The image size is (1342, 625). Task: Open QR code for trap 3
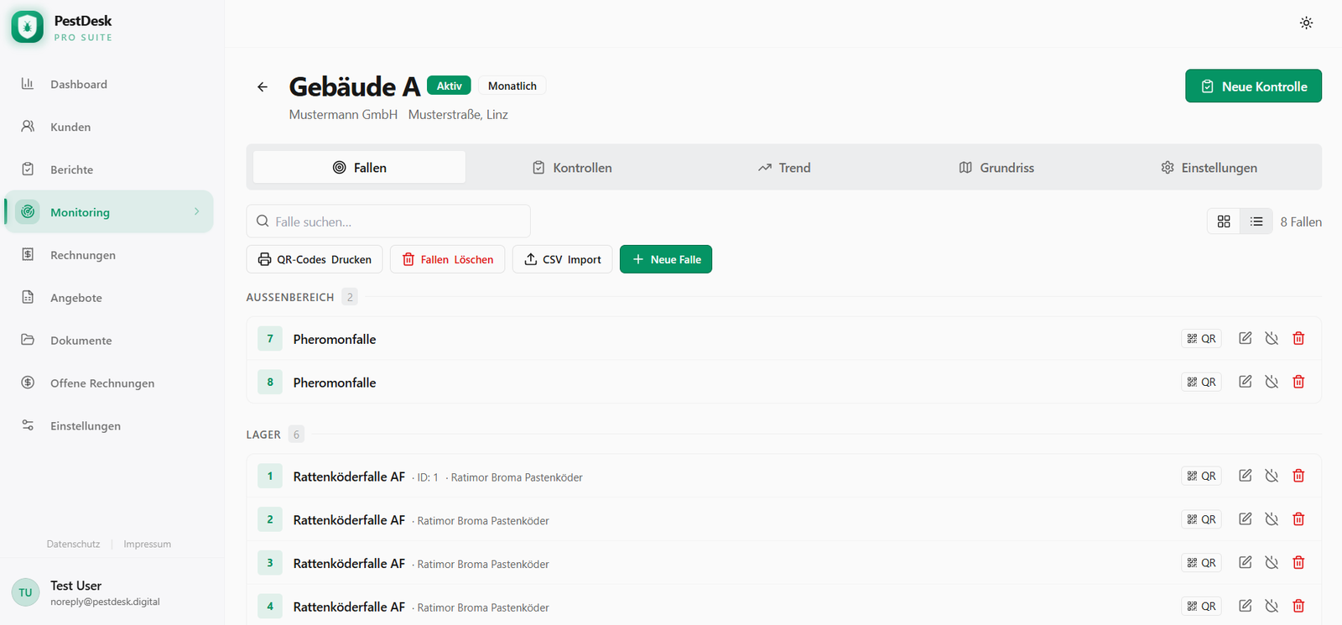[x=1201, y=563]
